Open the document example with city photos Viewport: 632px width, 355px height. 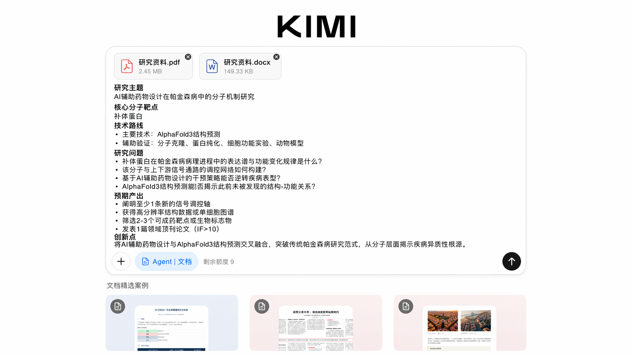click(460, 323)
